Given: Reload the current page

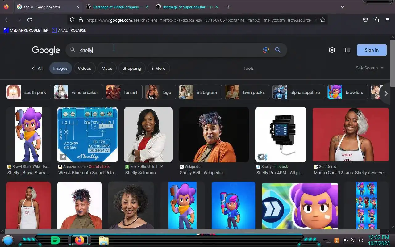Looking at the screenshot, I should [x=30, y=20].
